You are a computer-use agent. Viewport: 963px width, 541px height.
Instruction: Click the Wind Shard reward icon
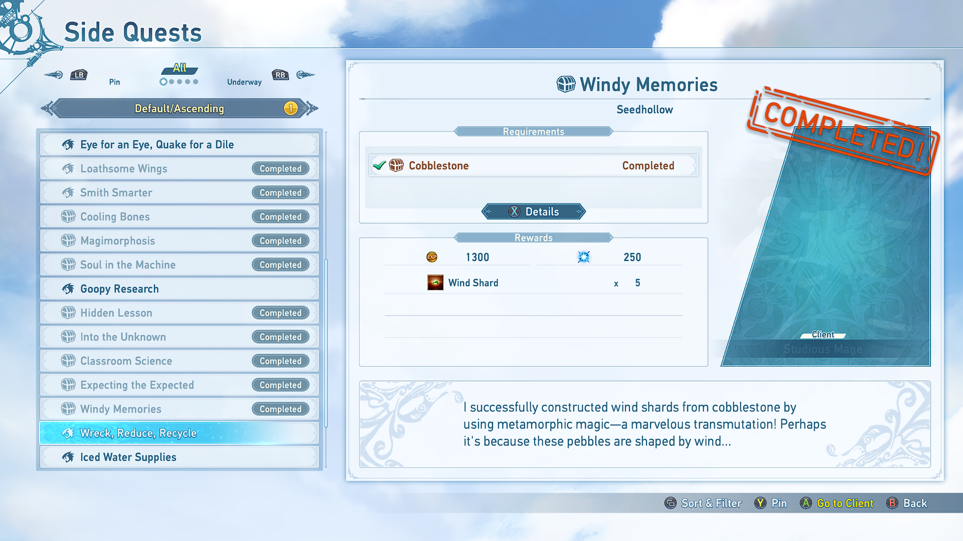[x=435, y=283]
